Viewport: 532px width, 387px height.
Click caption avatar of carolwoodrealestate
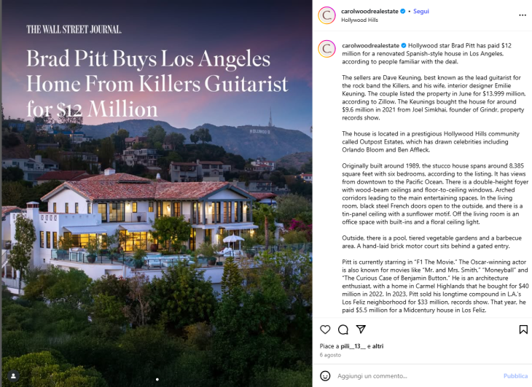click(x=326, y=49)
